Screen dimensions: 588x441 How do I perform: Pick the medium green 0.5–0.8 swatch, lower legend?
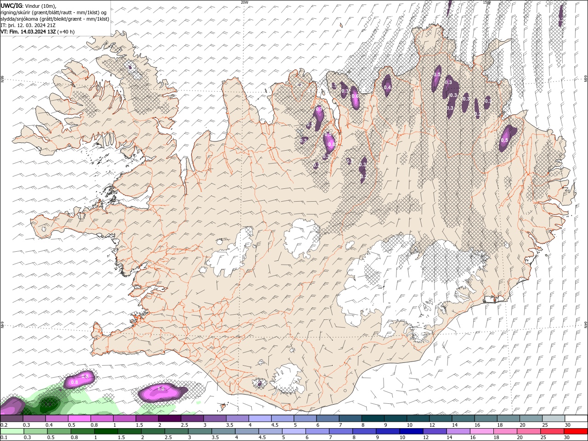tap(59, 431)
